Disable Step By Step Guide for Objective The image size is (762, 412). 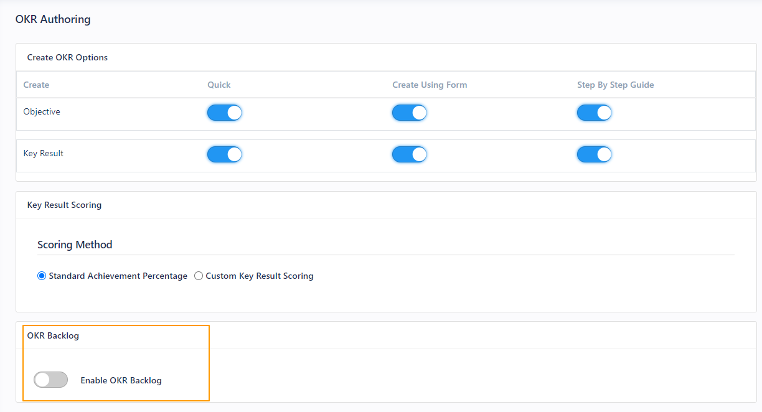click(594, 113)
